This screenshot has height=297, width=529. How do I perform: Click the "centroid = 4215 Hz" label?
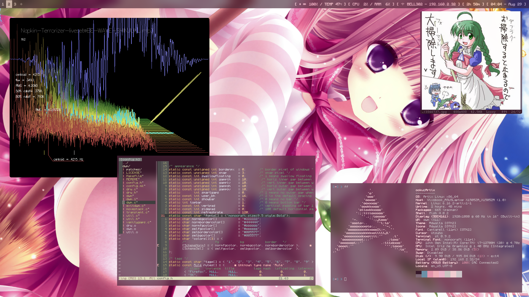point(68,159)
